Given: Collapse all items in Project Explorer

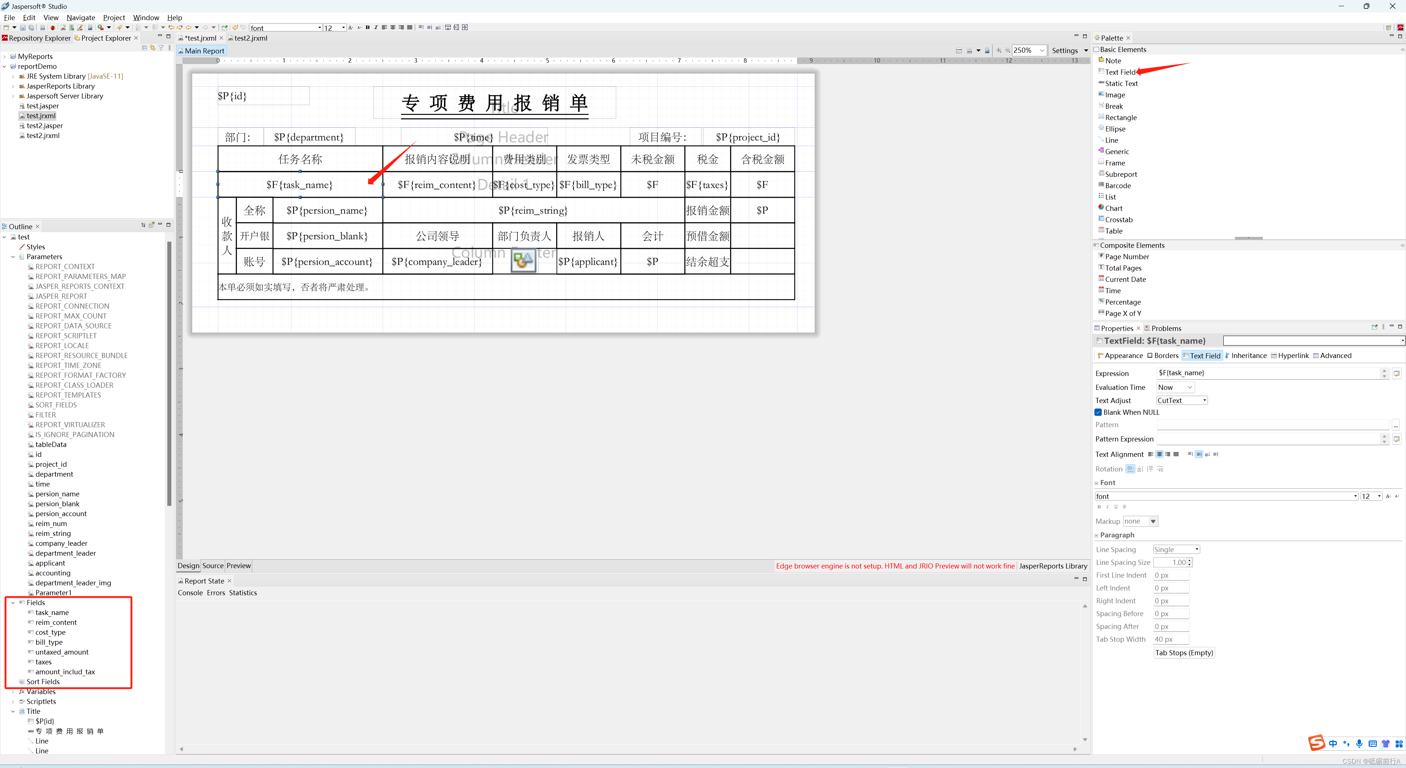Looking at the screenshot, I should click(x=144, y=48).
